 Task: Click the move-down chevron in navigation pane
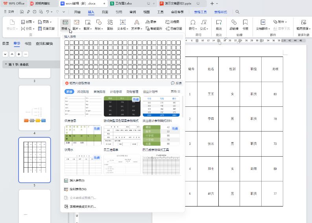(x=6, y=54)
